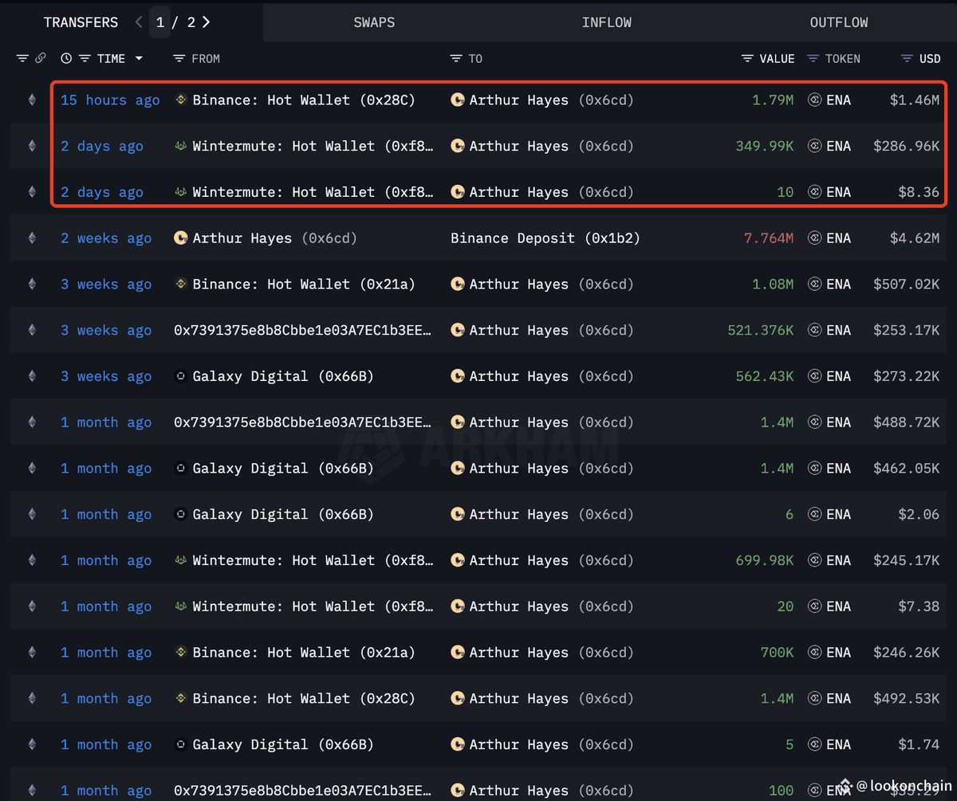Open the '2 weeks ago' transaction link
The height and width of the screenshot is (801, 957).
(106, 238)
